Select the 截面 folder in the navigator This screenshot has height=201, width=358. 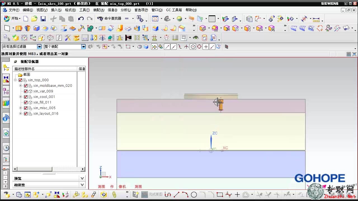[27, 75]
